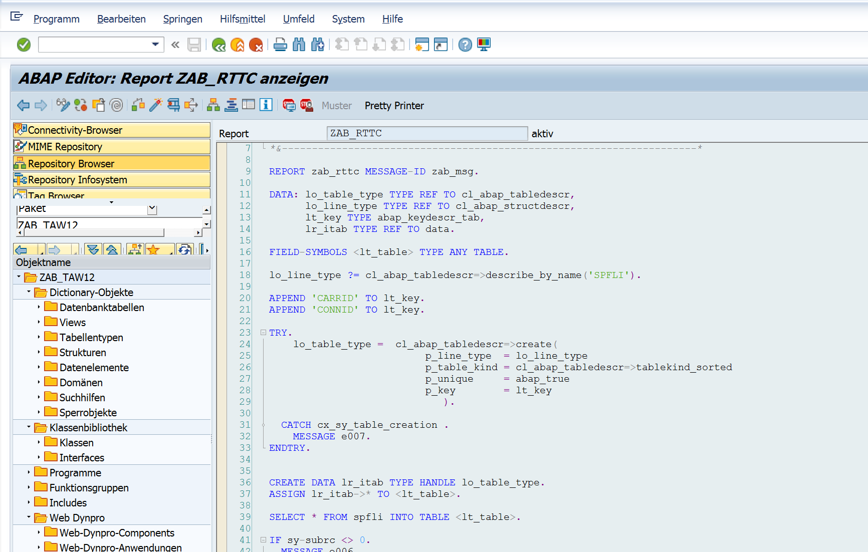Click the Where-Used List icon

point(191,105)
